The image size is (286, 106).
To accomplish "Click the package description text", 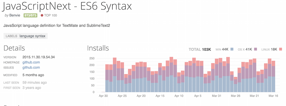I will [x=57, y=25].
